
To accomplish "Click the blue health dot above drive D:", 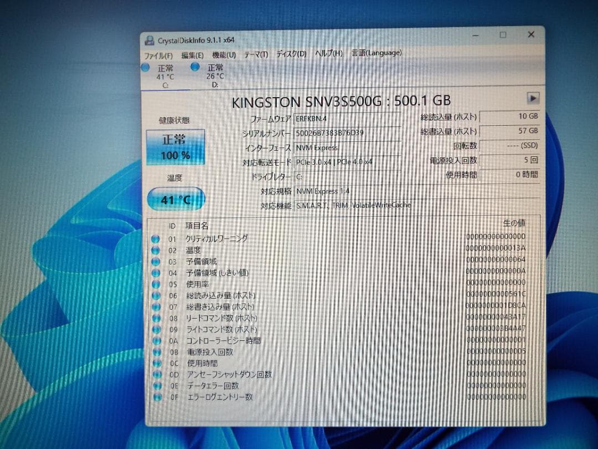I will 194,67.
